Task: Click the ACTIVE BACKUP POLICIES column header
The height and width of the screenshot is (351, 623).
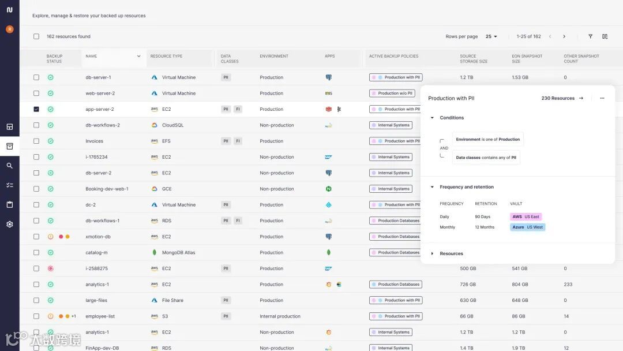Action: (393, 56)
